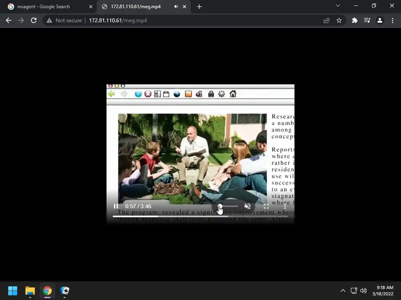Click the group photo in the video
This screenshot has width=401, height=300.
coord(192,159)
